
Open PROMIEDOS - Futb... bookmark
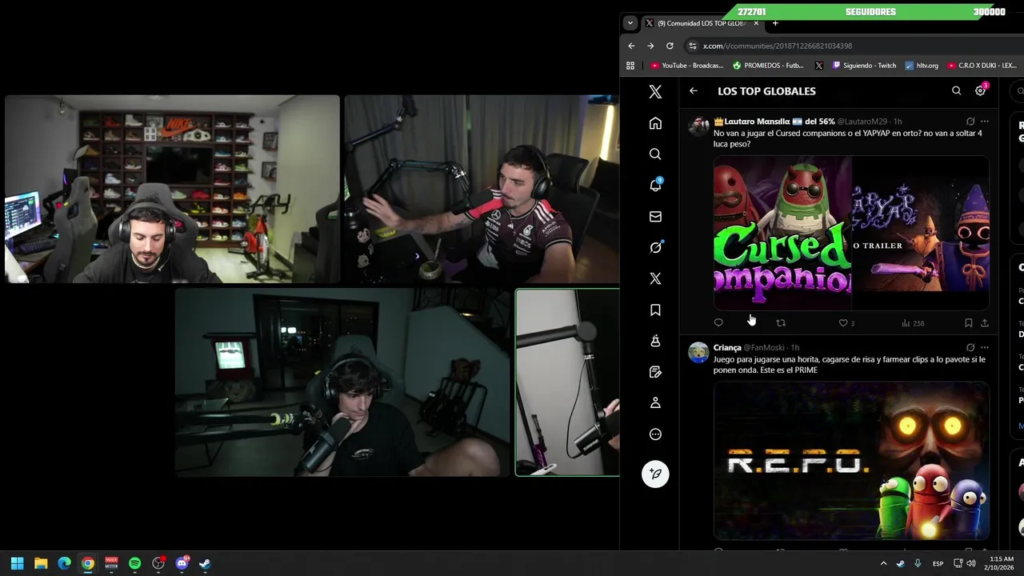pos(769,66)
